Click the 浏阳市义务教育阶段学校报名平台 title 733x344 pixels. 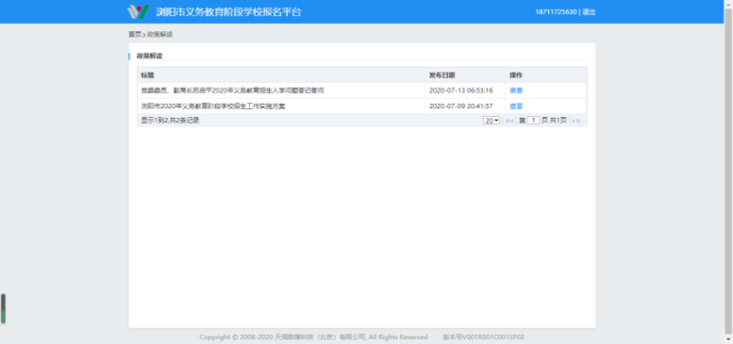tap(228, 11)
